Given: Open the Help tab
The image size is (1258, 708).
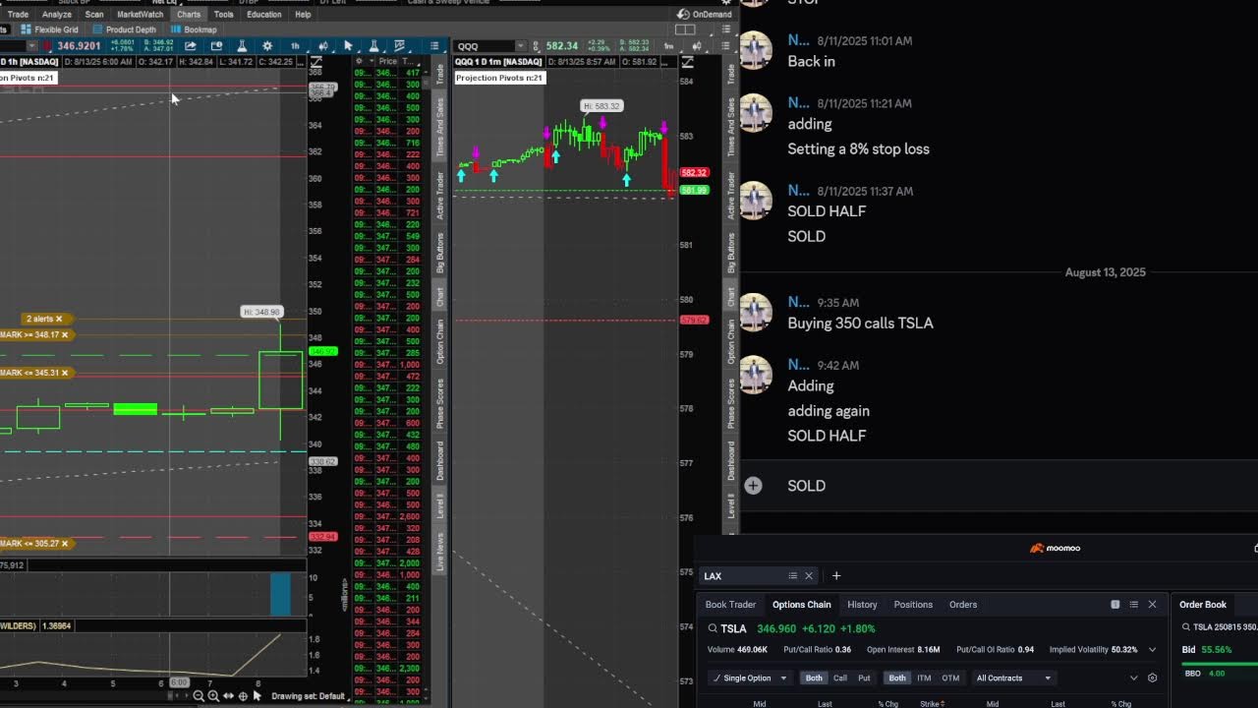Looking at the screenshot, I should coord(303,15).
